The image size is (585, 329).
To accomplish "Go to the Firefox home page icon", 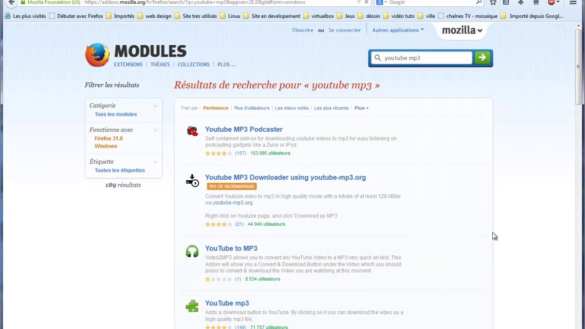I will (536, 2).
